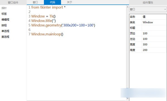167x101 pixels.
Task: Change the 宽度 value 300
Action: pyautogui.click(x=154, y=45)
